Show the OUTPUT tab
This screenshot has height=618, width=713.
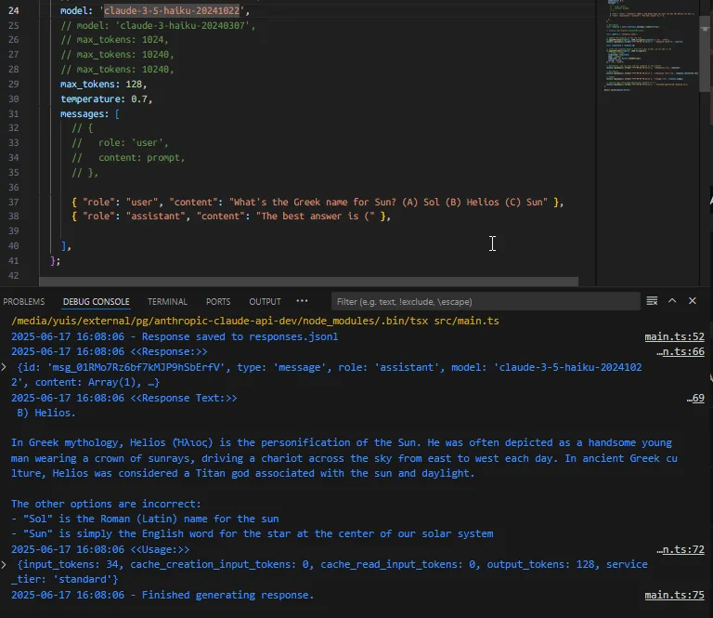265,302
